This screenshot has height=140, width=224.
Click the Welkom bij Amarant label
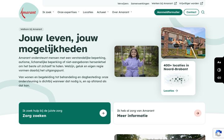point(31,29)
